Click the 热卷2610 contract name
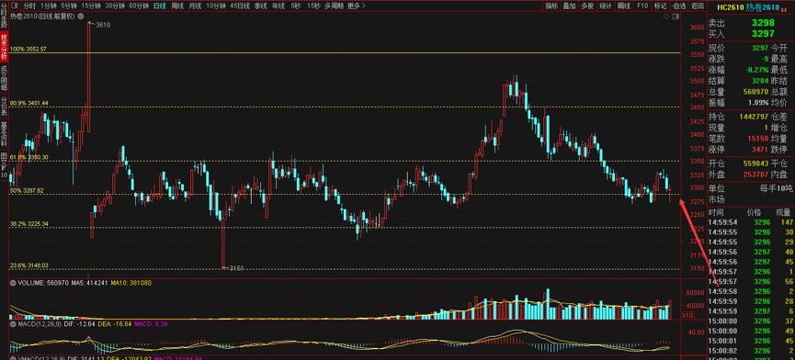Viewport: 795px width, 360px height. coord(762,7)
